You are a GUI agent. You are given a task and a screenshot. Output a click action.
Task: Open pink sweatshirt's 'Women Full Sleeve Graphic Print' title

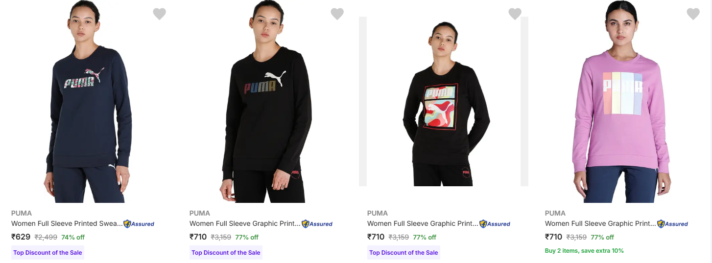coord(601,223)
